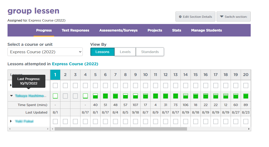Switch view to Levels
This screenshot has height=147, width=269.
pos(125,52)
